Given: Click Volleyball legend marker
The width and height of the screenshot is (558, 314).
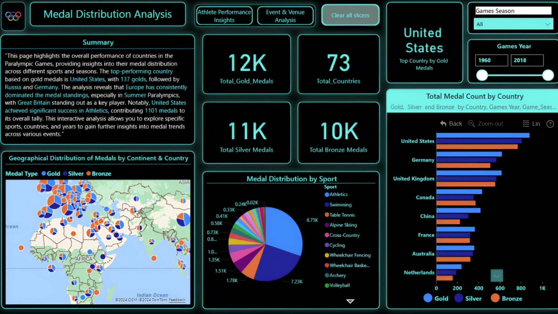Looking at the screenshot, I should coord(327,286).
